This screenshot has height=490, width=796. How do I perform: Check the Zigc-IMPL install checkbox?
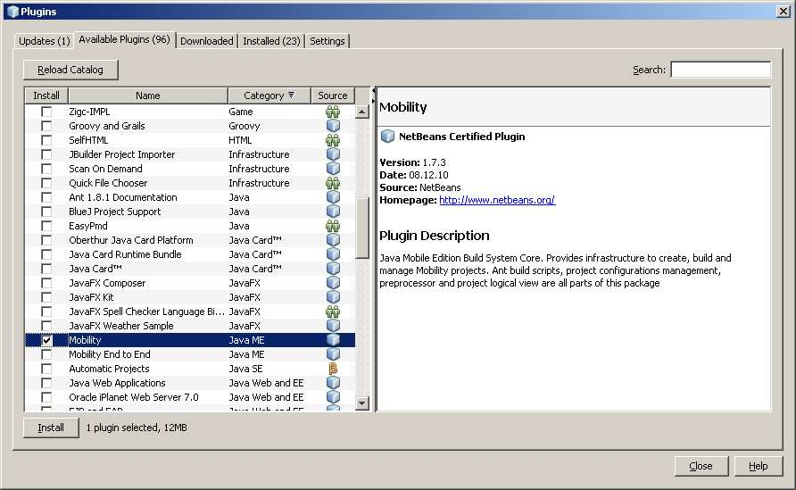tap(46, 112)
